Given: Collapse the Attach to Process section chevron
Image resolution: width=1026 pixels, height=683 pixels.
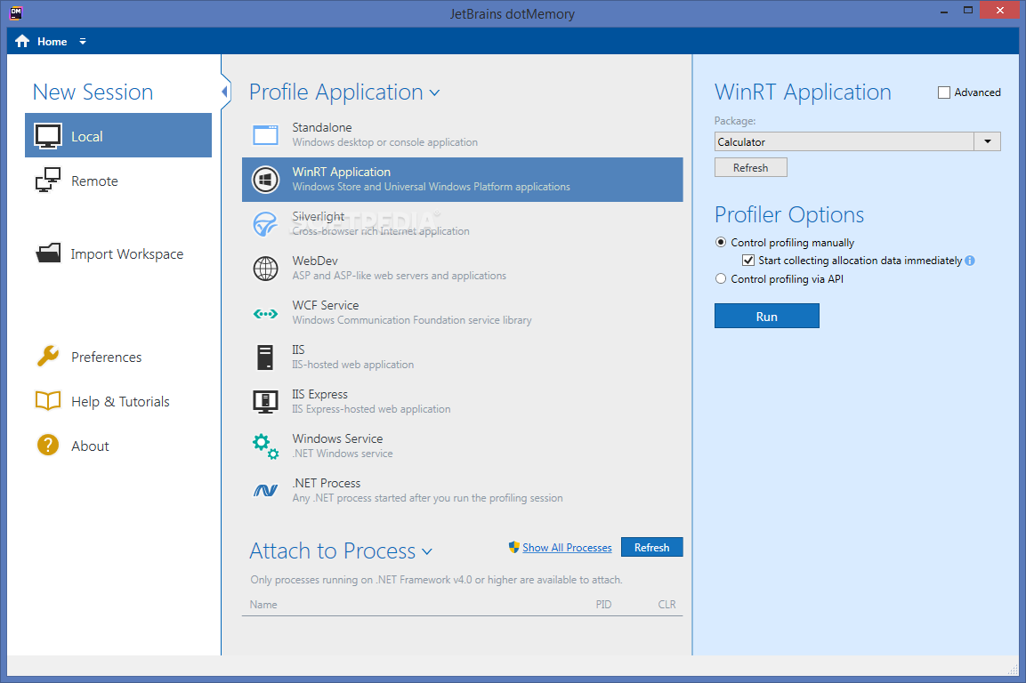Looking at the screenshot, I should (427, 552).
